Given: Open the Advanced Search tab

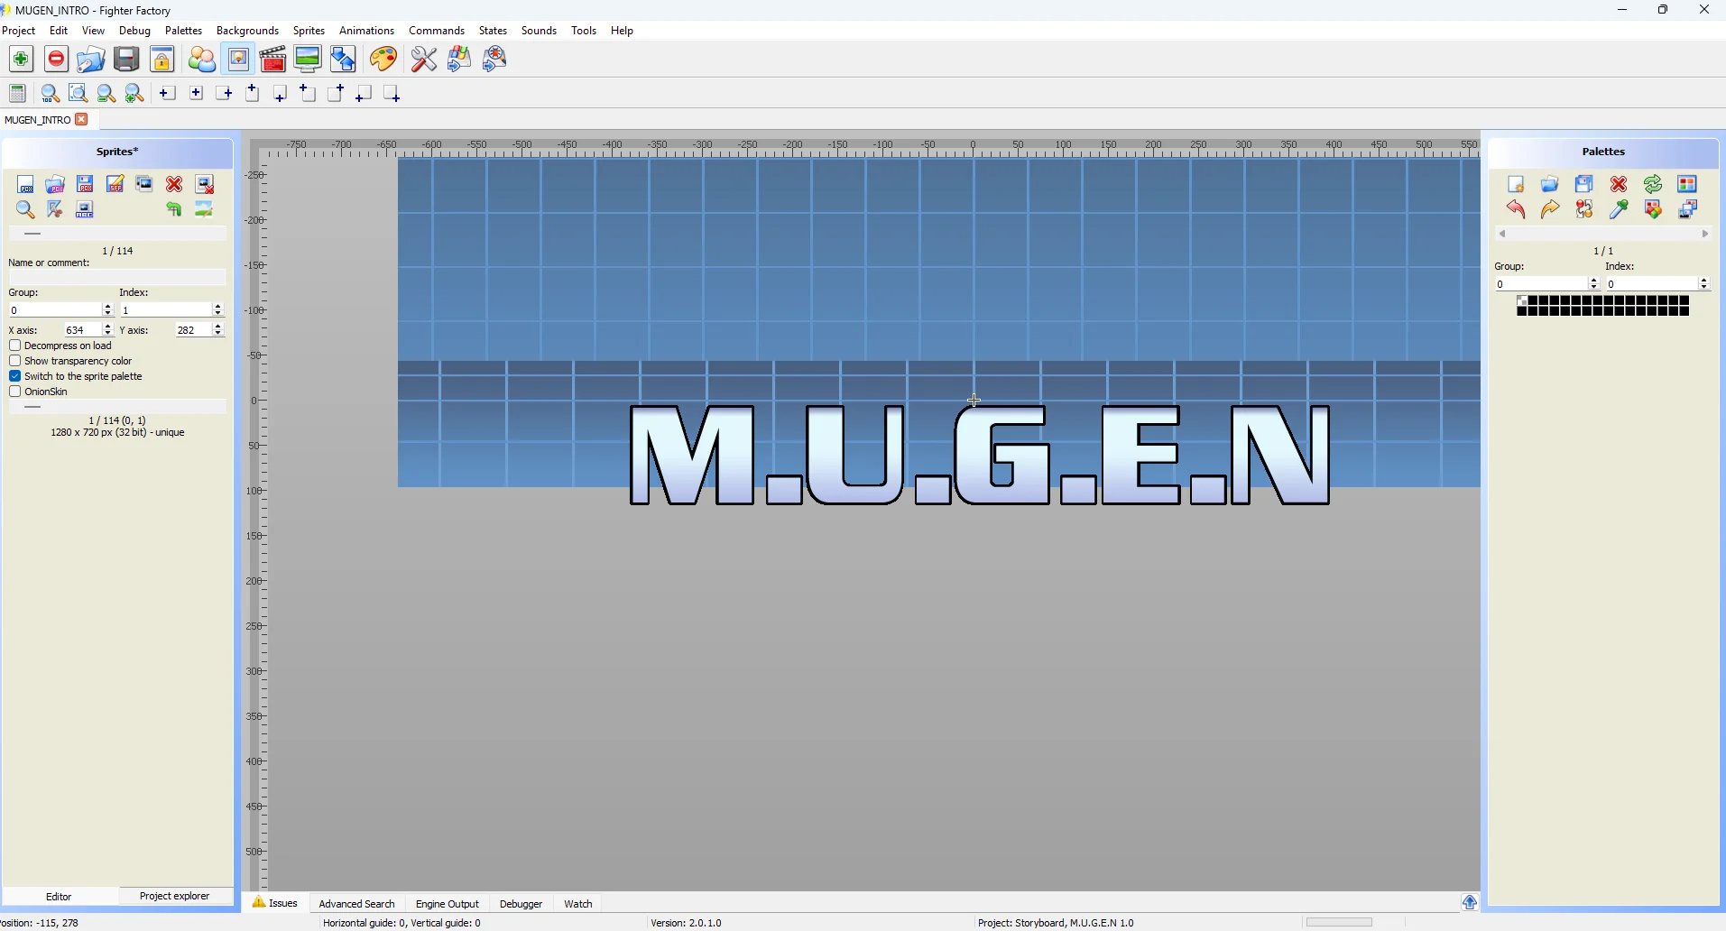Looking at the screenshot, I should coord(357,904).
